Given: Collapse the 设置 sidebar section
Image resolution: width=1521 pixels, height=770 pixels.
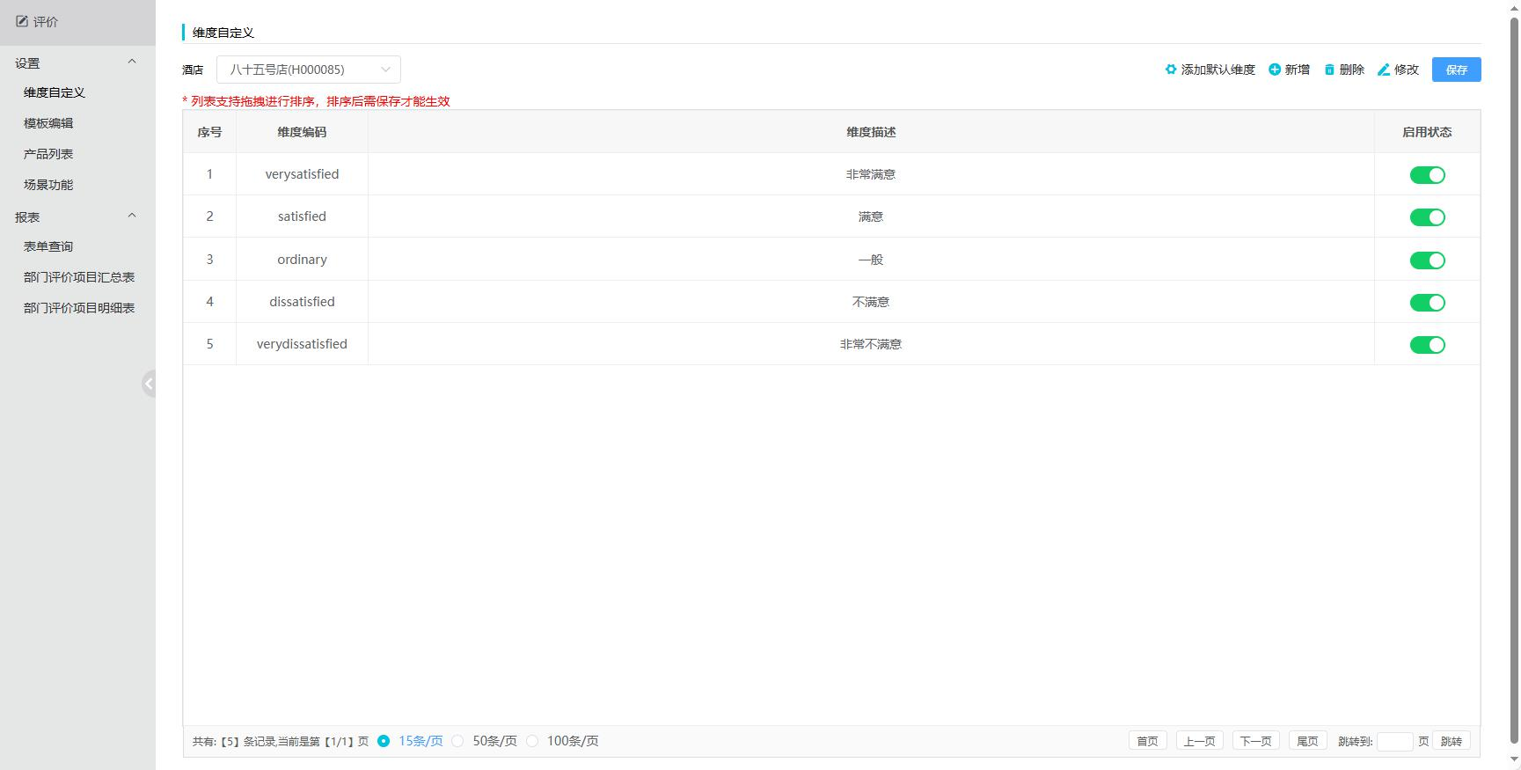Looking at the screenshot, I should (132, 62).
